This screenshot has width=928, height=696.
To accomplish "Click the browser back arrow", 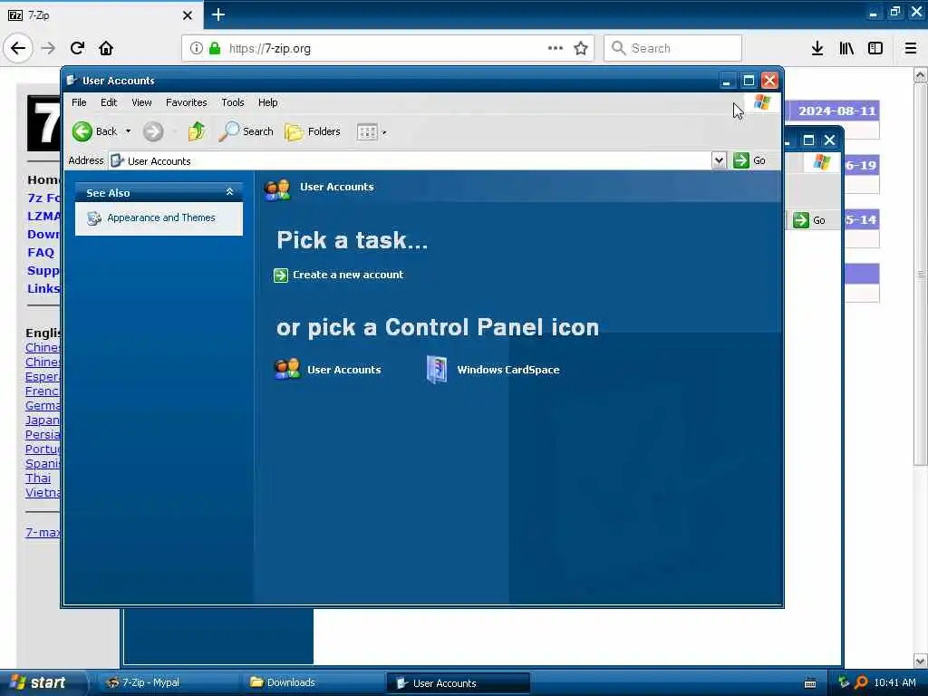I will [x=18, y=48].
